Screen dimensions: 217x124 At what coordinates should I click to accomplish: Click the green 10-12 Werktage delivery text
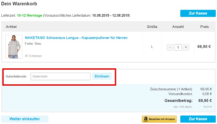(x=29, y=15)
